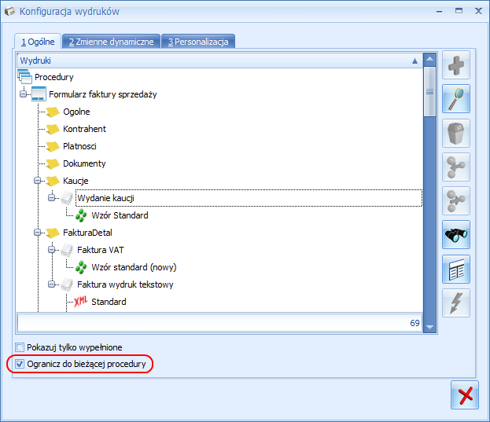Select the Faktura VAT label
Screen dimensions: 490x422
click(x=101, y=250)
